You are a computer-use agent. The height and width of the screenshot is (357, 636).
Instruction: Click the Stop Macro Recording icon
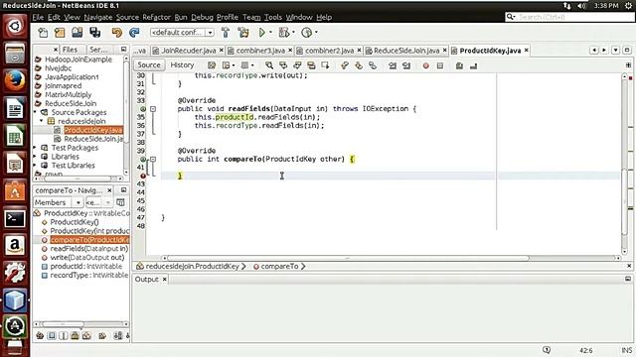(440, 65)
